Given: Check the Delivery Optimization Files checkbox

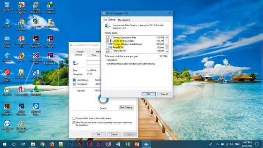Looking at the screenshot, I should pyautogui.click(x=107, y=37).
